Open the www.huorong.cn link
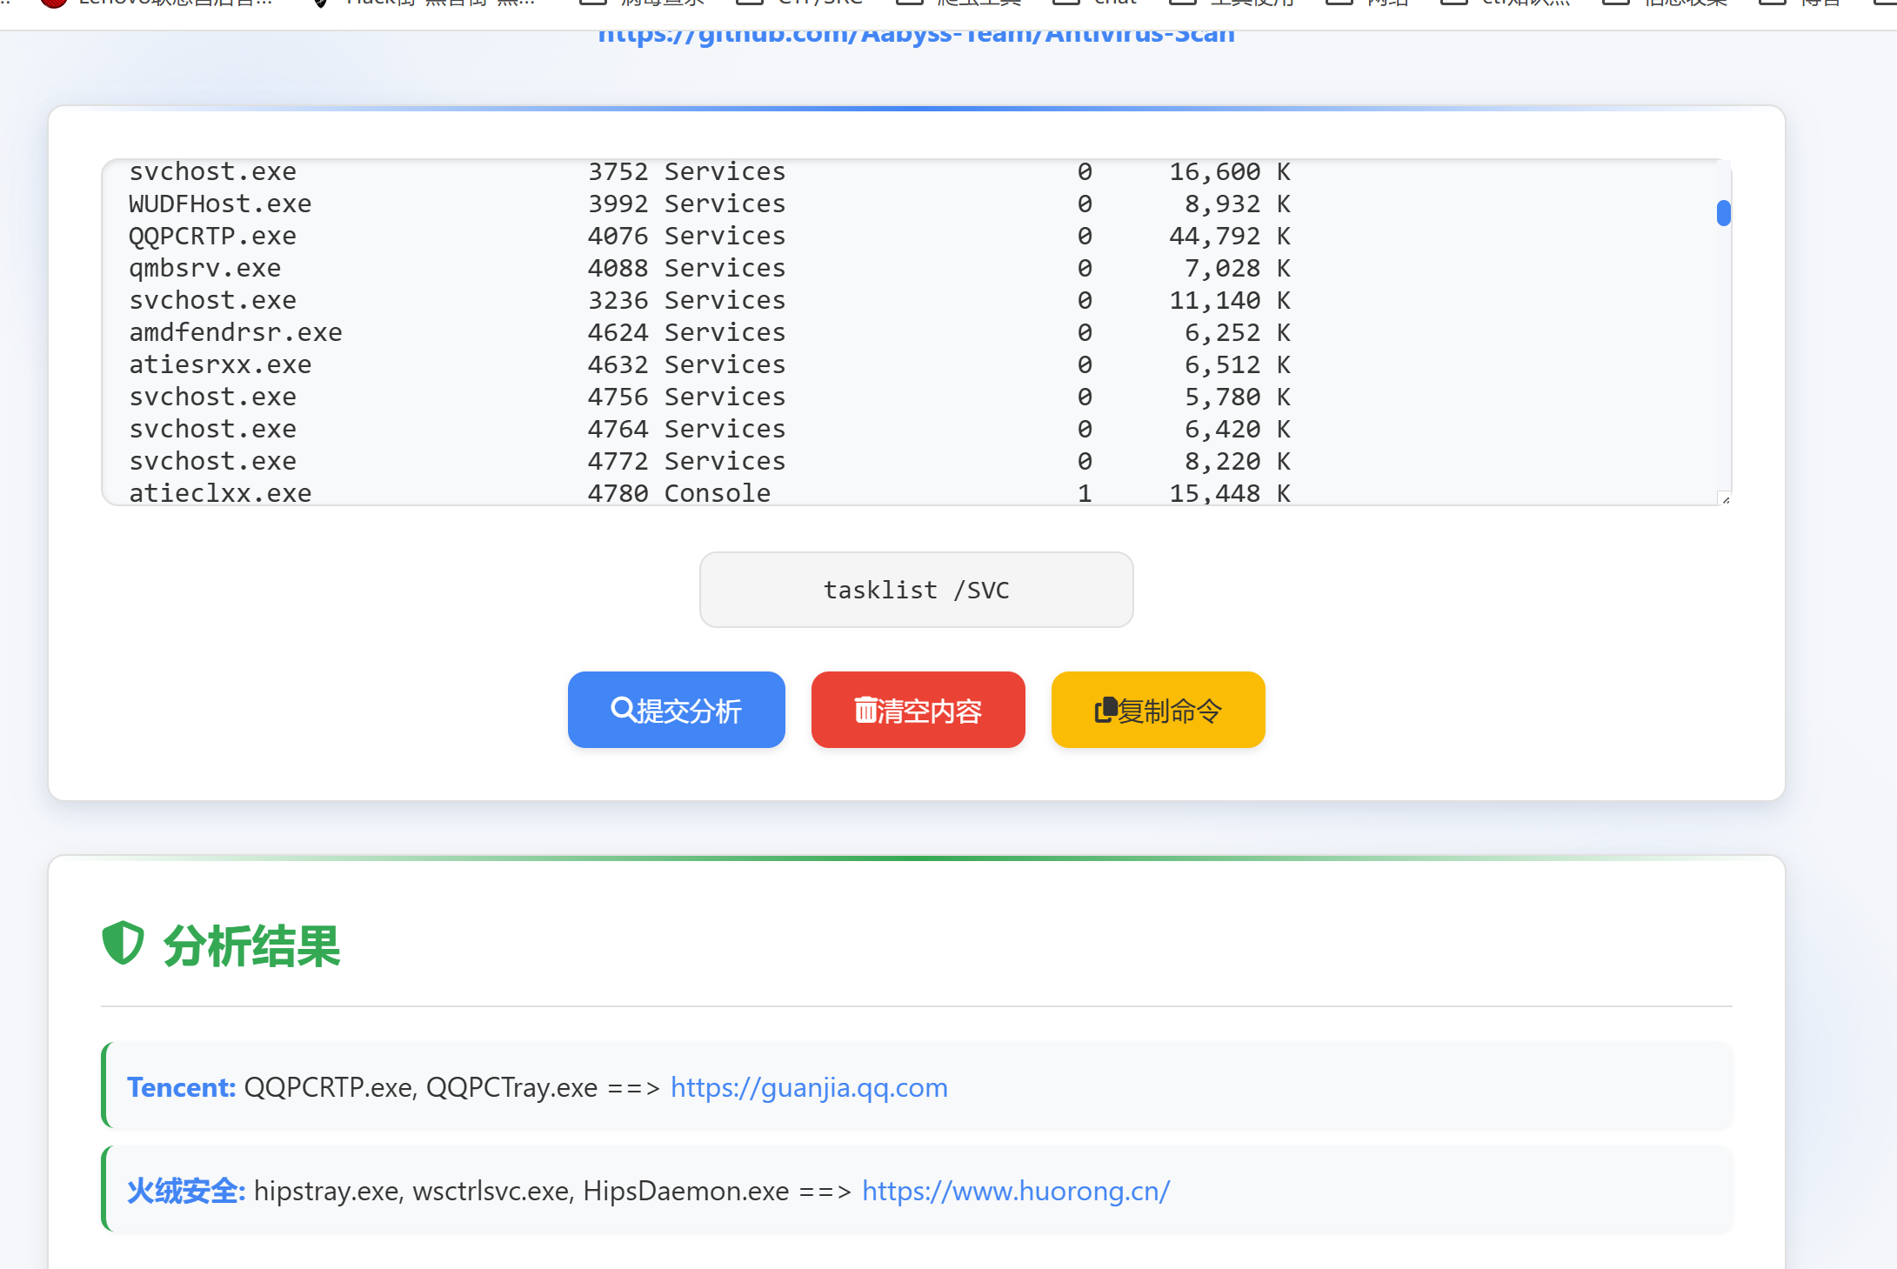1897x1269 pixels. 1016,1191
